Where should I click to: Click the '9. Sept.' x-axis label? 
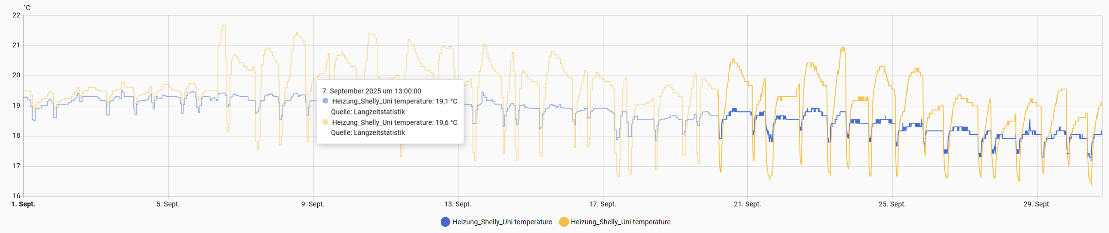click(x=313, y=204)
